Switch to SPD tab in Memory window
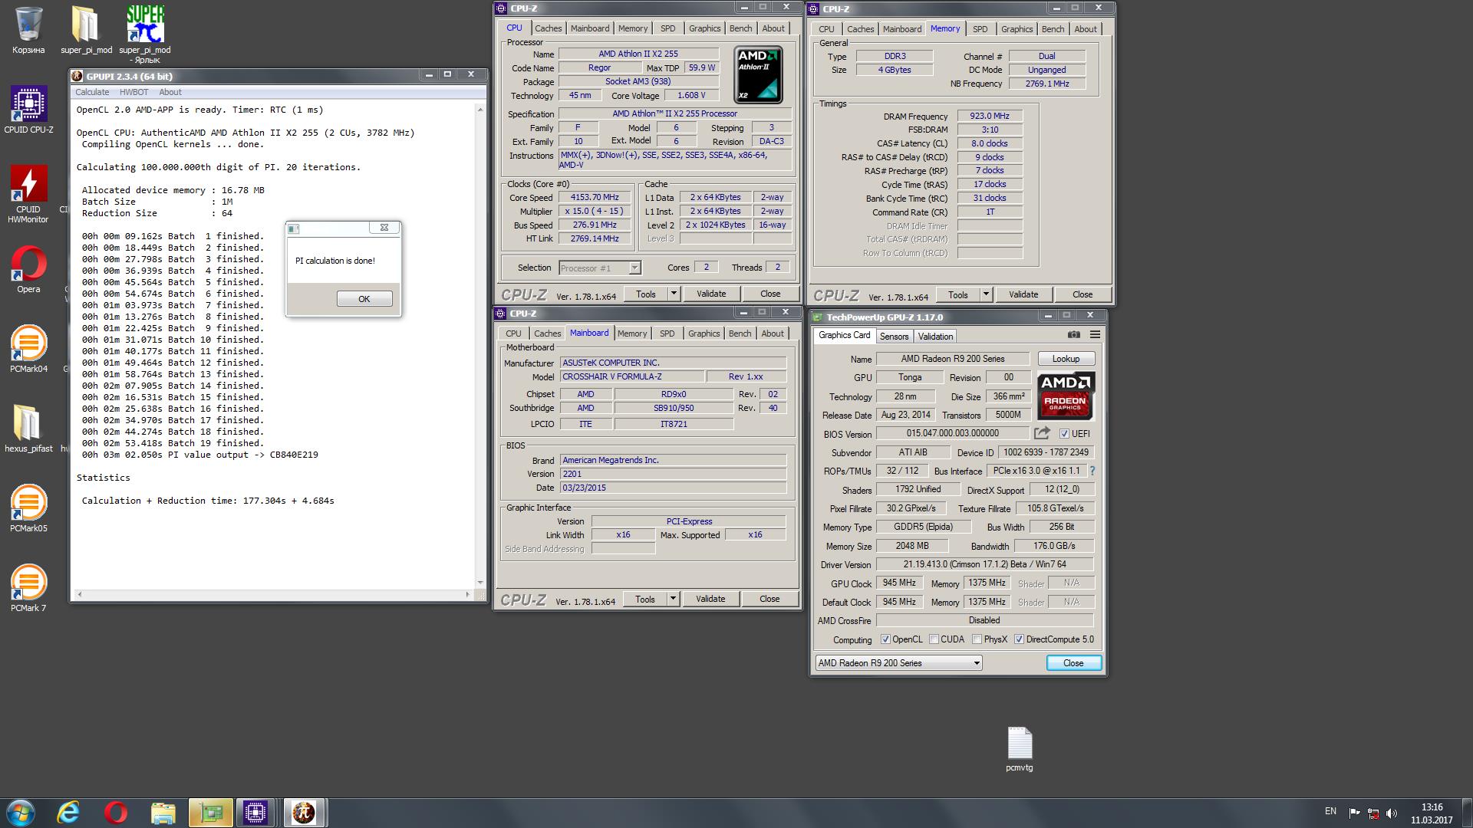The width and height of the screenshot is (1473, 828). (980, 29)
